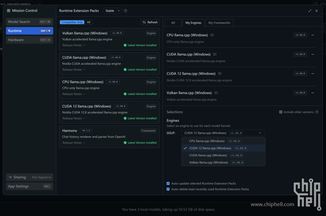The image size is (326, 216).
Task: Open the GGUF engine selection dropdown
Action: (x=223, y=133)
